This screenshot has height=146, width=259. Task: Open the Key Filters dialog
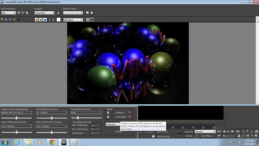click(x=207, y=136)
